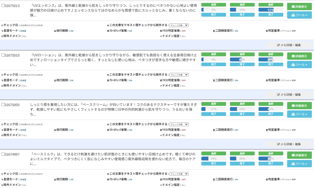Image resolution: width=315 pixels, height=188 pixels.
Task: Click the tools icon on 31675010's ツール button
Action: (x=293, y=65)
